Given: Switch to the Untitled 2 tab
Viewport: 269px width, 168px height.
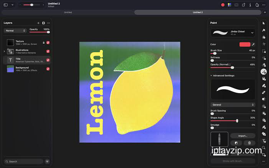Looking at the screenshot, I should [198, 12].
